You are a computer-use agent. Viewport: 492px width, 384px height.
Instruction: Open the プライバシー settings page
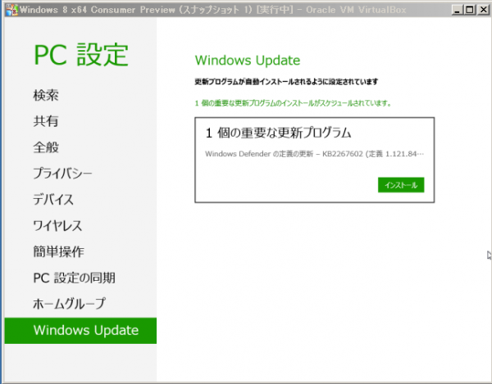[x=62, y=174]
